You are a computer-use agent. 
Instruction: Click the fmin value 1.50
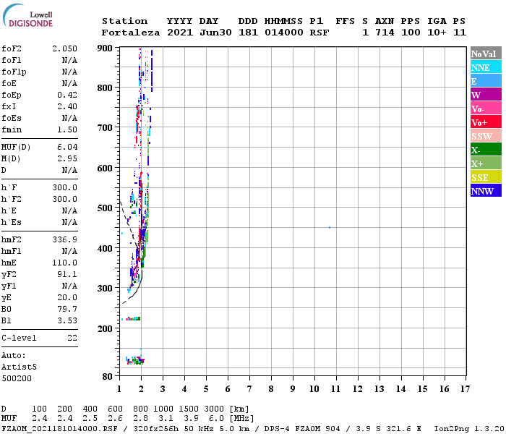tap(67, 129)
